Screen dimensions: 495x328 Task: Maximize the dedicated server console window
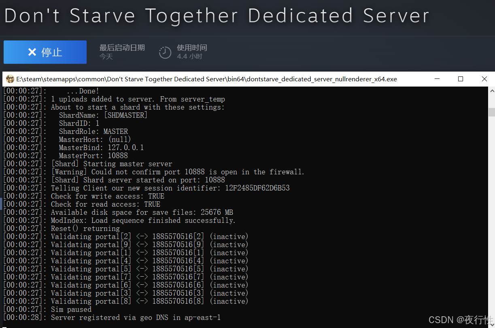(461, 79)
